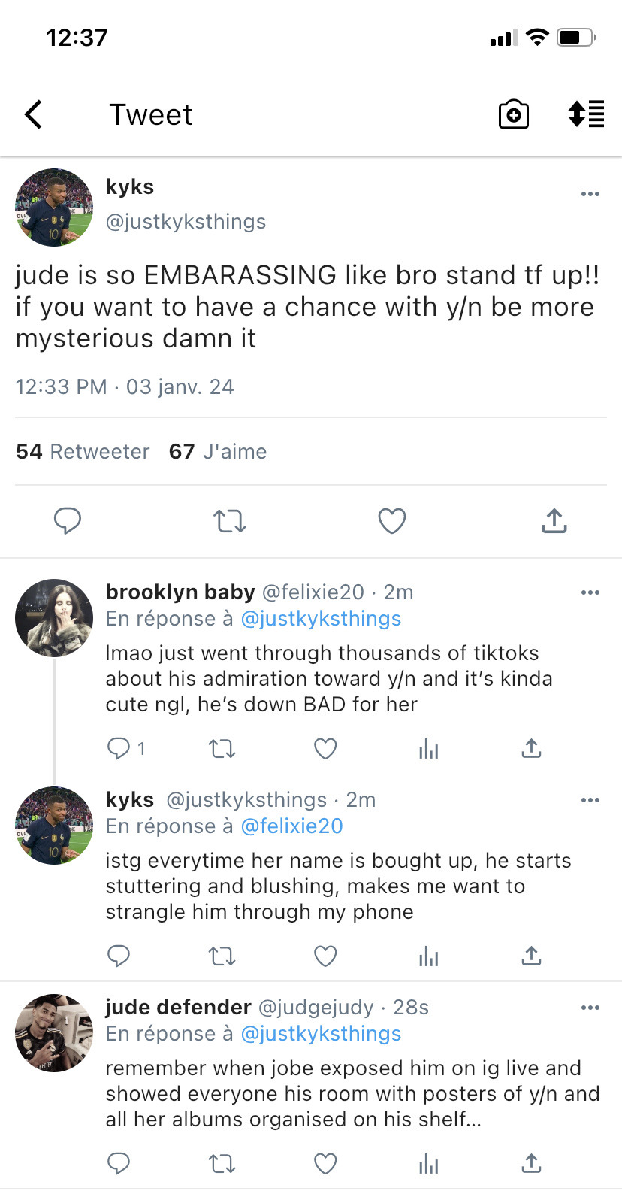Image resolution: width=622 pixels, height=1191 pixels.
Task: View the 67 J'aime list
Action: [218, 451]
